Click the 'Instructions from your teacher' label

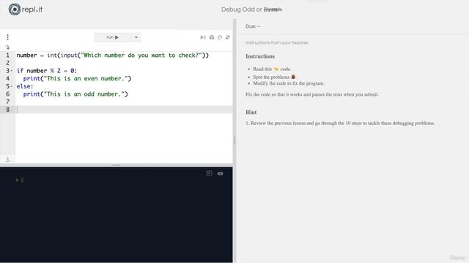(277, 42)
